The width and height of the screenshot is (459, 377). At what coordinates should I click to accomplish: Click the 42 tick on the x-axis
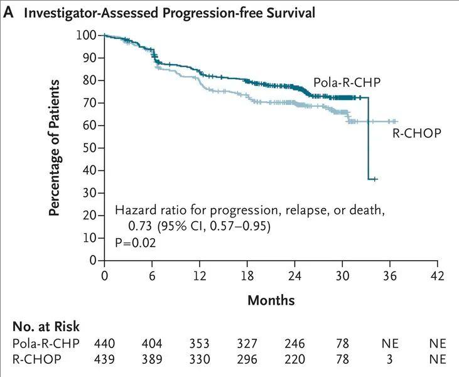coord(438,276)
